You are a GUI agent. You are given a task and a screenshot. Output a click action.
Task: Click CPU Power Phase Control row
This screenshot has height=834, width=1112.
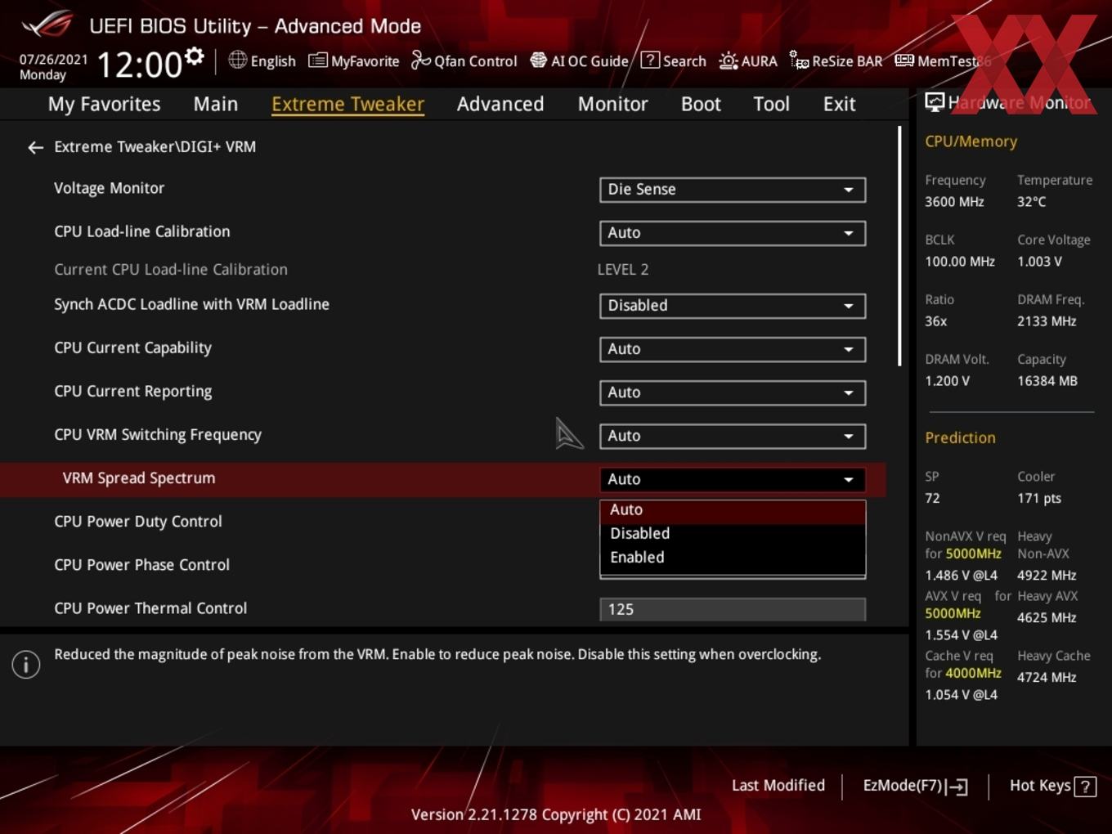point(442,565)
